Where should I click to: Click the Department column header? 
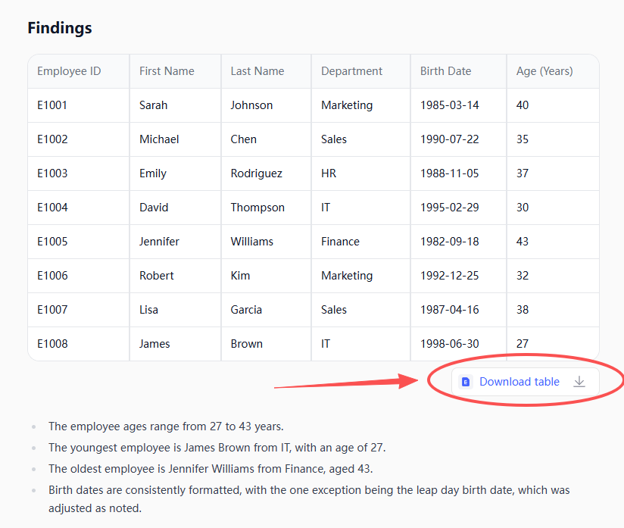click(x=351, y=71)
